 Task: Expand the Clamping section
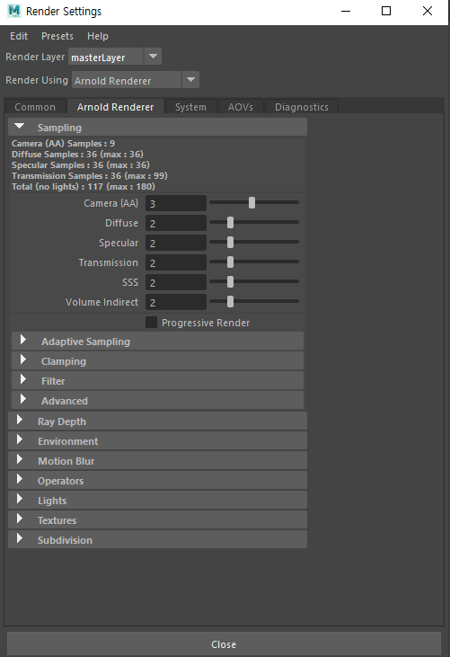pyautogui.click(x=157, y=360)
